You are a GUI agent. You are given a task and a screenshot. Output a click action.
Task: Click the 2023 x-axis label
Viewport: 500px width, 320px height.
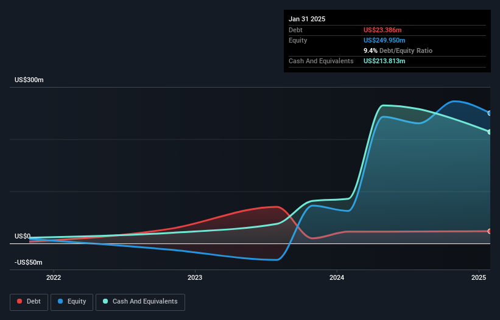(x=195, y=277)
